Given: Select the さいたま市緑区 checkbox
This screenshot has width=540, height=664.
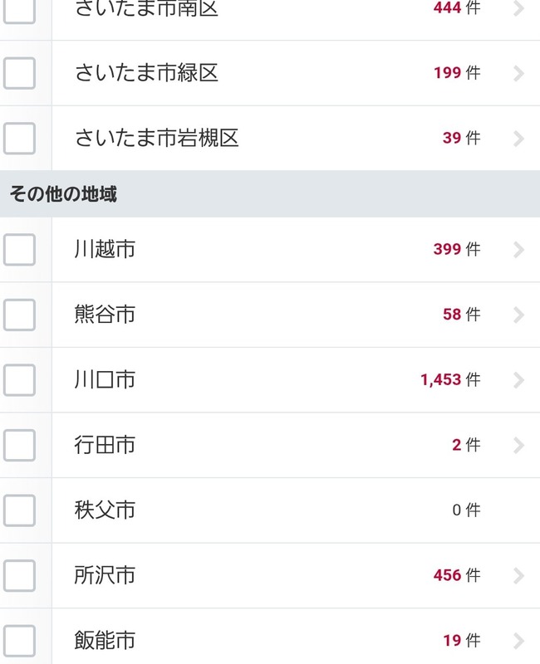Looking at the screenshot, I should click(20, 73).
